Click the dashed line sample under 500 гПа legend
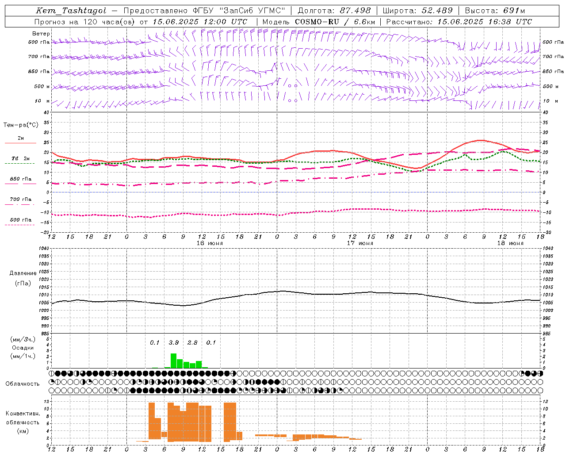 19,225
